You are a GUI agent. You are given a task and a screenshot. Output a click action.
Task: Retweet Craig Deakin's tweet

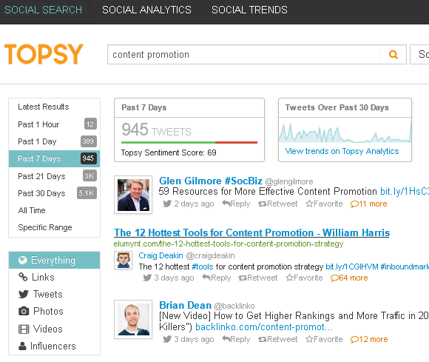257,278
